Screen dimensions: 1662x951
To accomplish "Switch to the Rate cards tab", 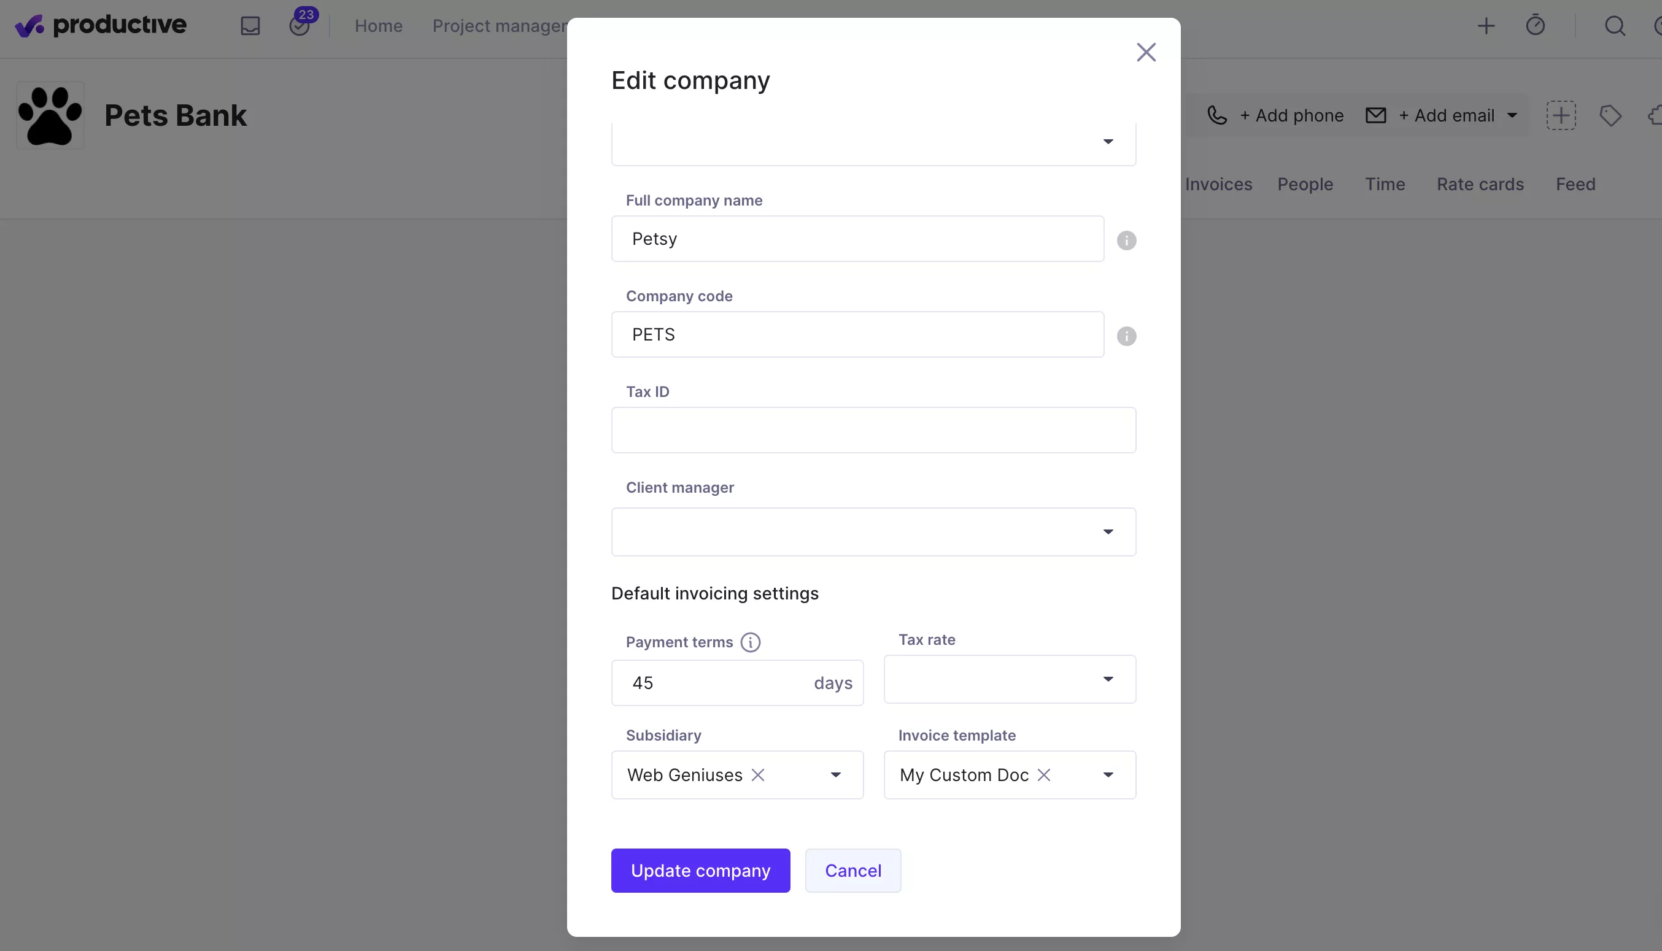I will (x=1480, y=185).
